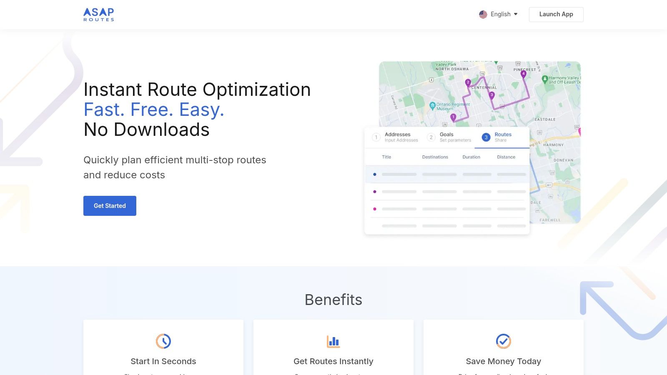The width and height of the screenshot is (667, 375).
Task: Click the Get Started button
Action: pyautogui.click(x=110, y=205)
